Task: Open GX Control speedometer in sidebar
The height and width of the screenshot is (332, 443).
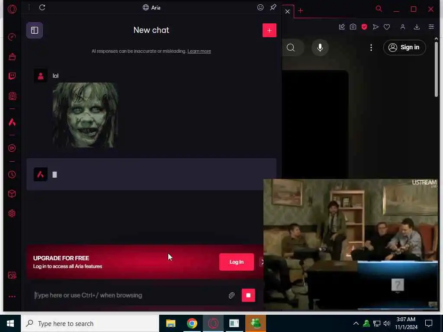Action: tap(12, 37)
